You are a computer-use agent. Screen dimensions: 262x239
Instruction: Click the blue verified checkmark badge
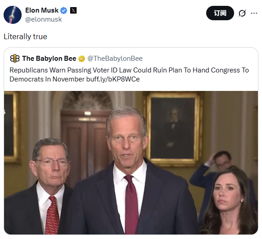point(63,10)
